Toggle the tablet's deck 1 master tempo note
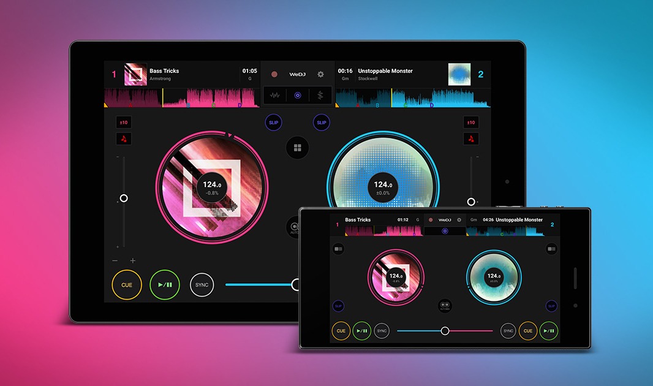 [x=124, y=138]
